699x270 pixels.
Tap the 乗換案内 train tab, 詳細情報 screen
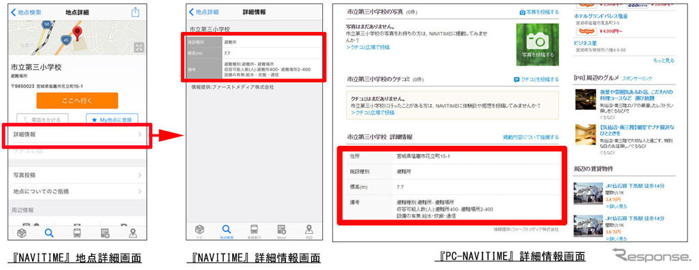[x=254, y=232]
